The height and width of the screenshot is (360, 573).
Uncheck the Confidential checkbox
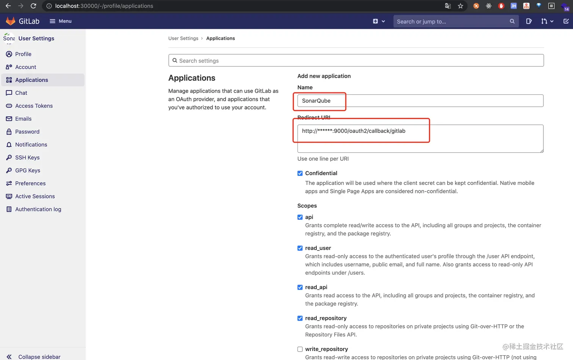[x=300, y=173]
